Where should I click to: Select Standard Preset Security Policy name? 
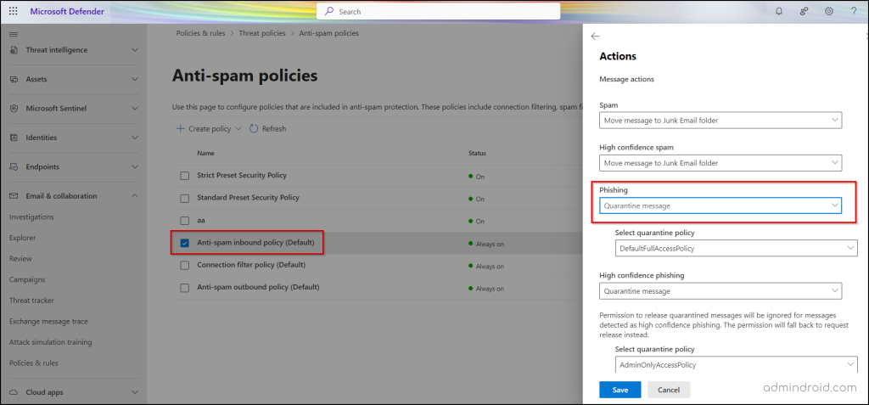point(249,198)
